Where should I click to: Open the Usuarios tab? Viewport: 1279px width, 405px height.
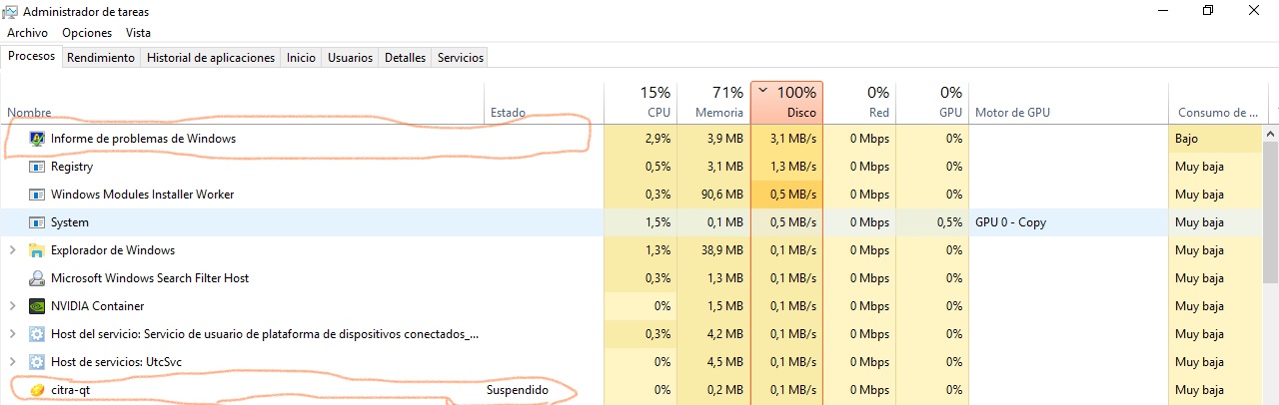[350, 58]
